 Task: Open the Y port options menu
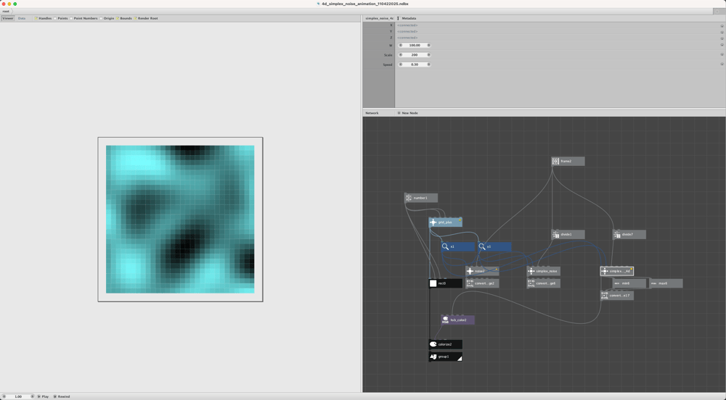pyautogui.click(x=722, y=33)
